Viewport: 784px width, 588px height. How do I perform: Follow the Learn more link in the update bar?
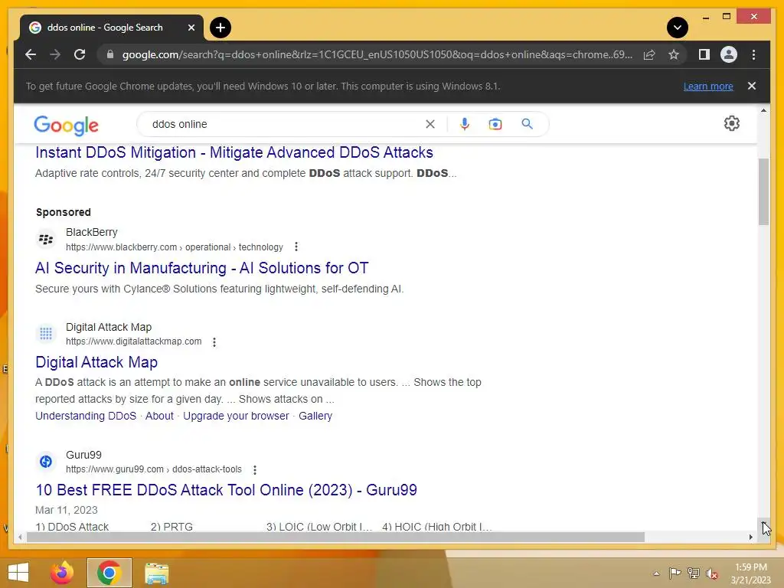(x=708, y=86)
